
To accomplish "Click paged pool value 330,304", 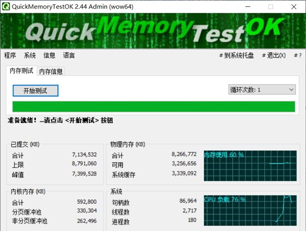I will [x=87, y=211].
